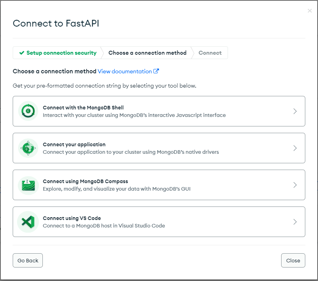Click the MongoDB's GUI description text

click(117, 189)
